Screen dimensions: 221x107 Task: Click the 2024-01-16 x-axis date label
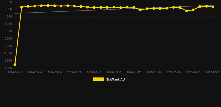point(15,72)
